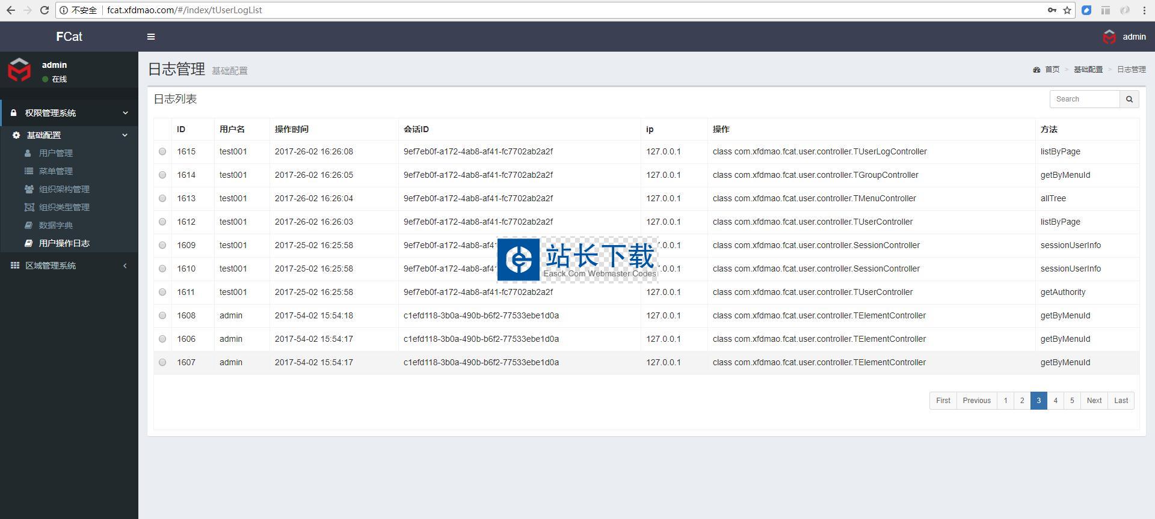The height and width of the screenshot is (519, 1155).
Task: Open the Chrome three-dot menu
Action: point(1144,10)
